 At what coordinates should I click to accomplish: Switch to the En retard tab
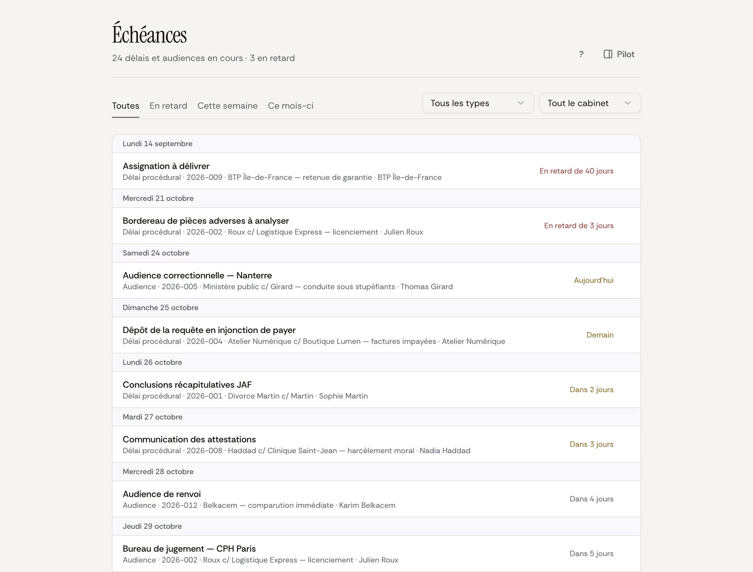point(168,106)
